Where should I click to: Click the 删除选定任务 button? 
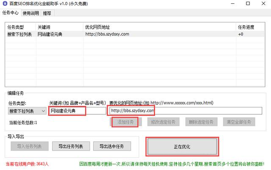tap(201, 122)
